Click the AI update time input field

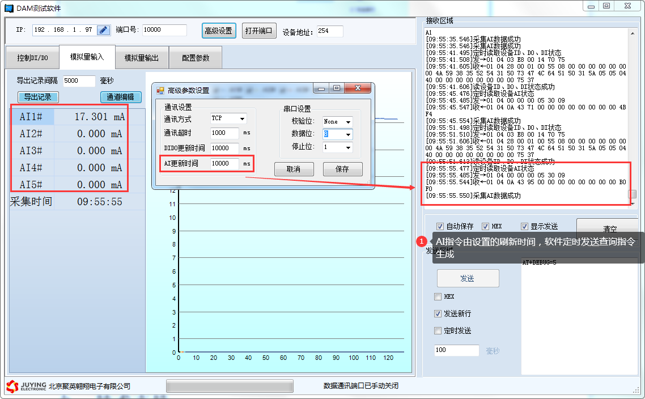pyautogui.click(x=224, y=163)
